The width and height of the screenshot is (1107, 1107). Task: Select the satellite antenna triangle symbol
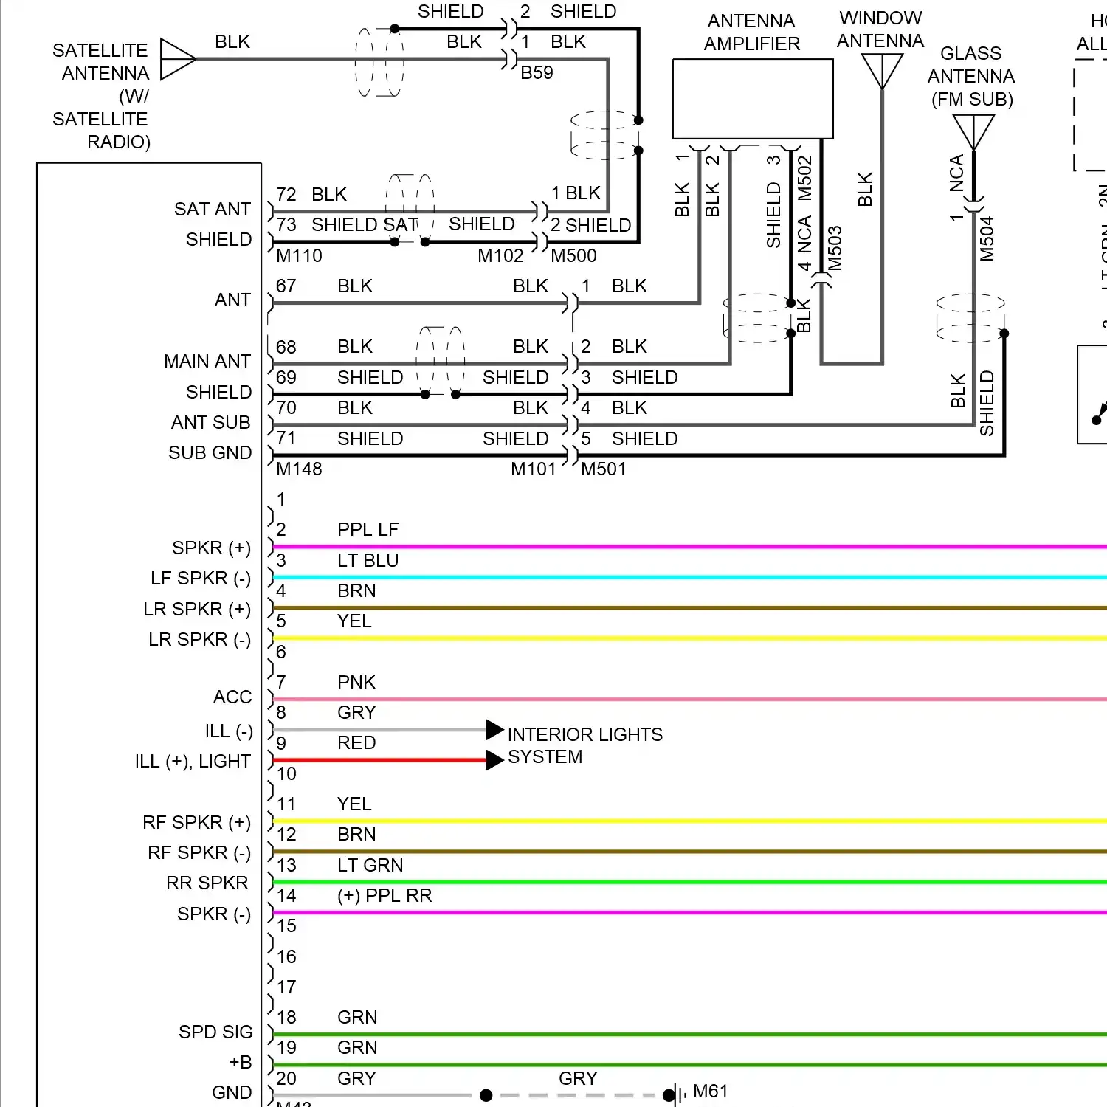pos(176,60)
